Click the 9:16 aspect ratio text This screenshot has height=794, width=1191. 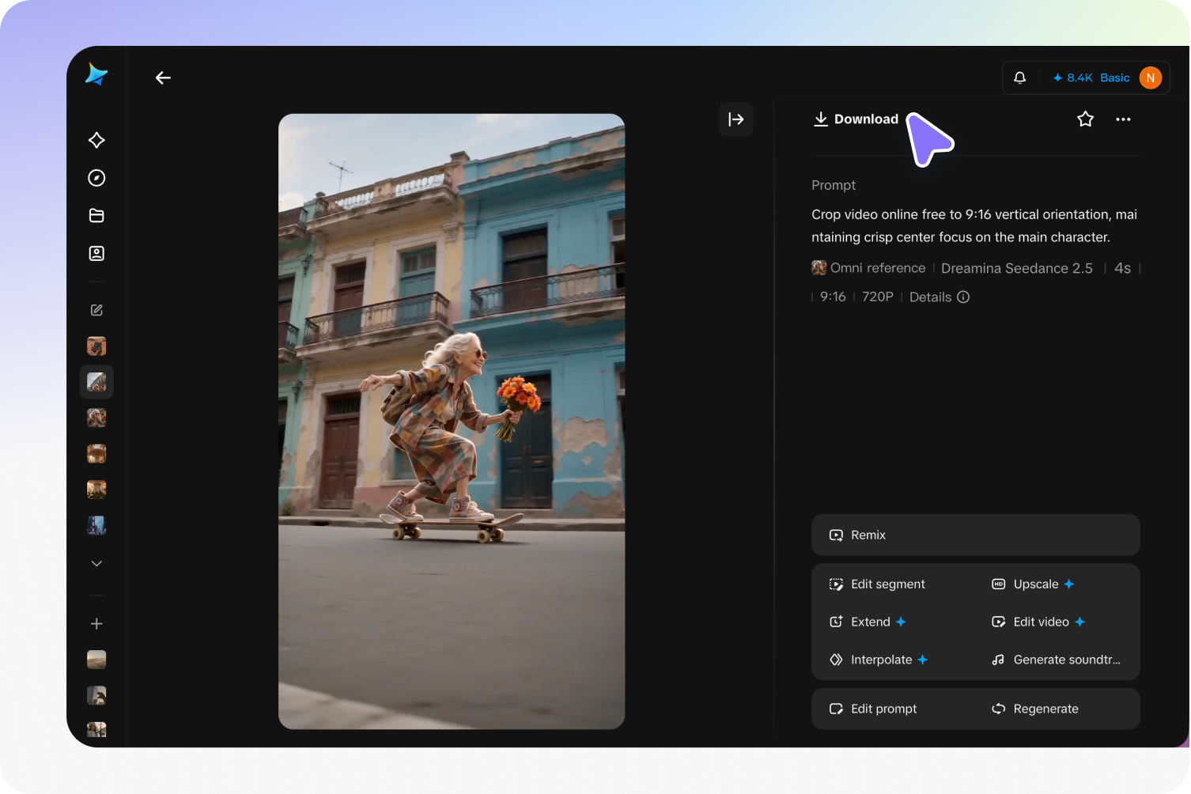(x=832, y=297)
